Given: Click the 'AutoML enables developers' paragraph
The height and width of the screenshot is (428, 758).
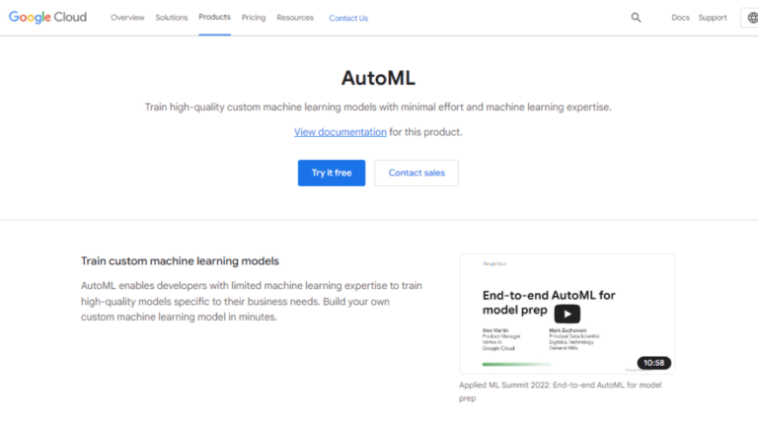Looking at the screenshot, I should point(252,302).
